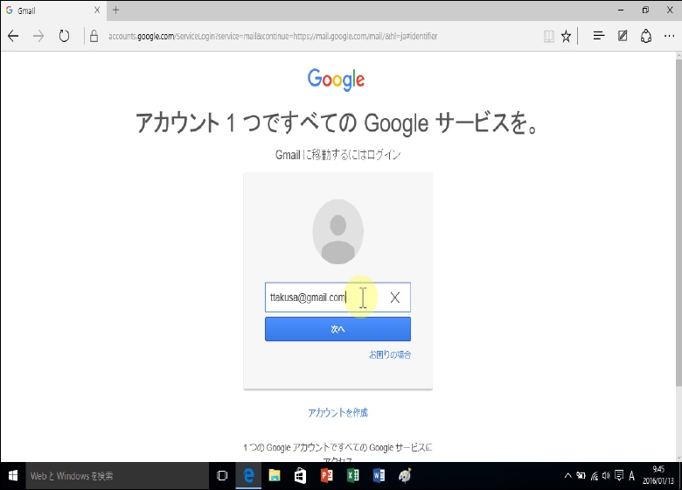Screen dimensions: 682x490
Task: Go back to the previous page
Action: (x=13, y=36)
